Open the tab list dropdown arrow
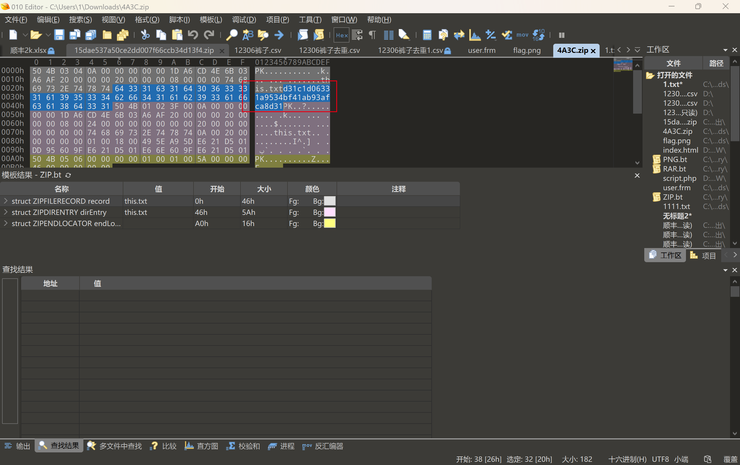 pyautogui.click(x=637, y=50)
